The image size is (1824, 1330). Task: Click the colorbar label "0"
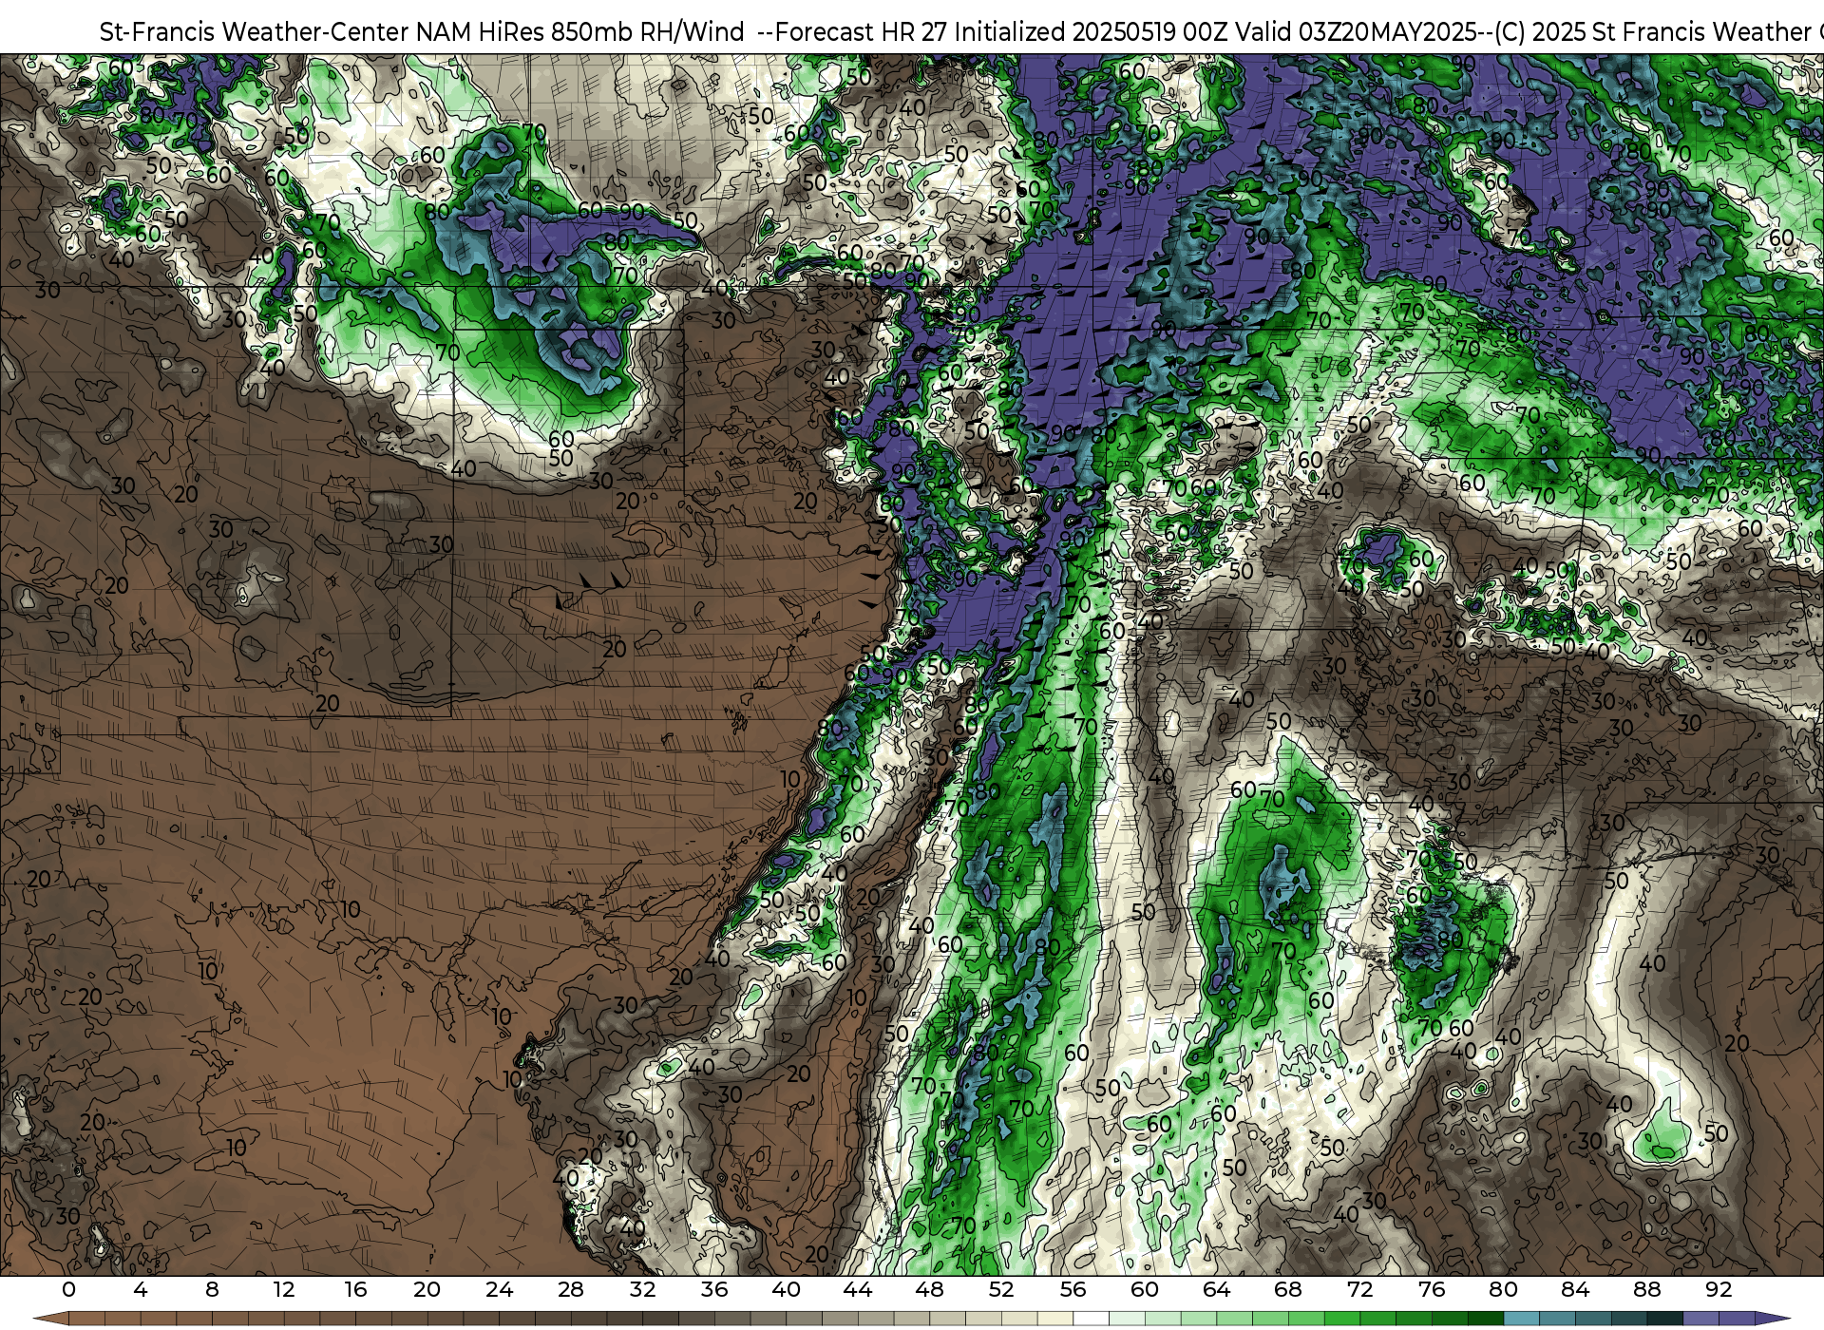[x=68, y=1289]
